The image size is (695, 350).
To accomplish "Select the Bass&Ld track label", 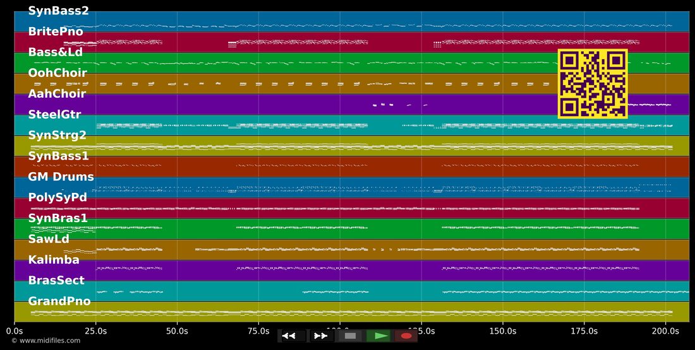I will point(56,52).
